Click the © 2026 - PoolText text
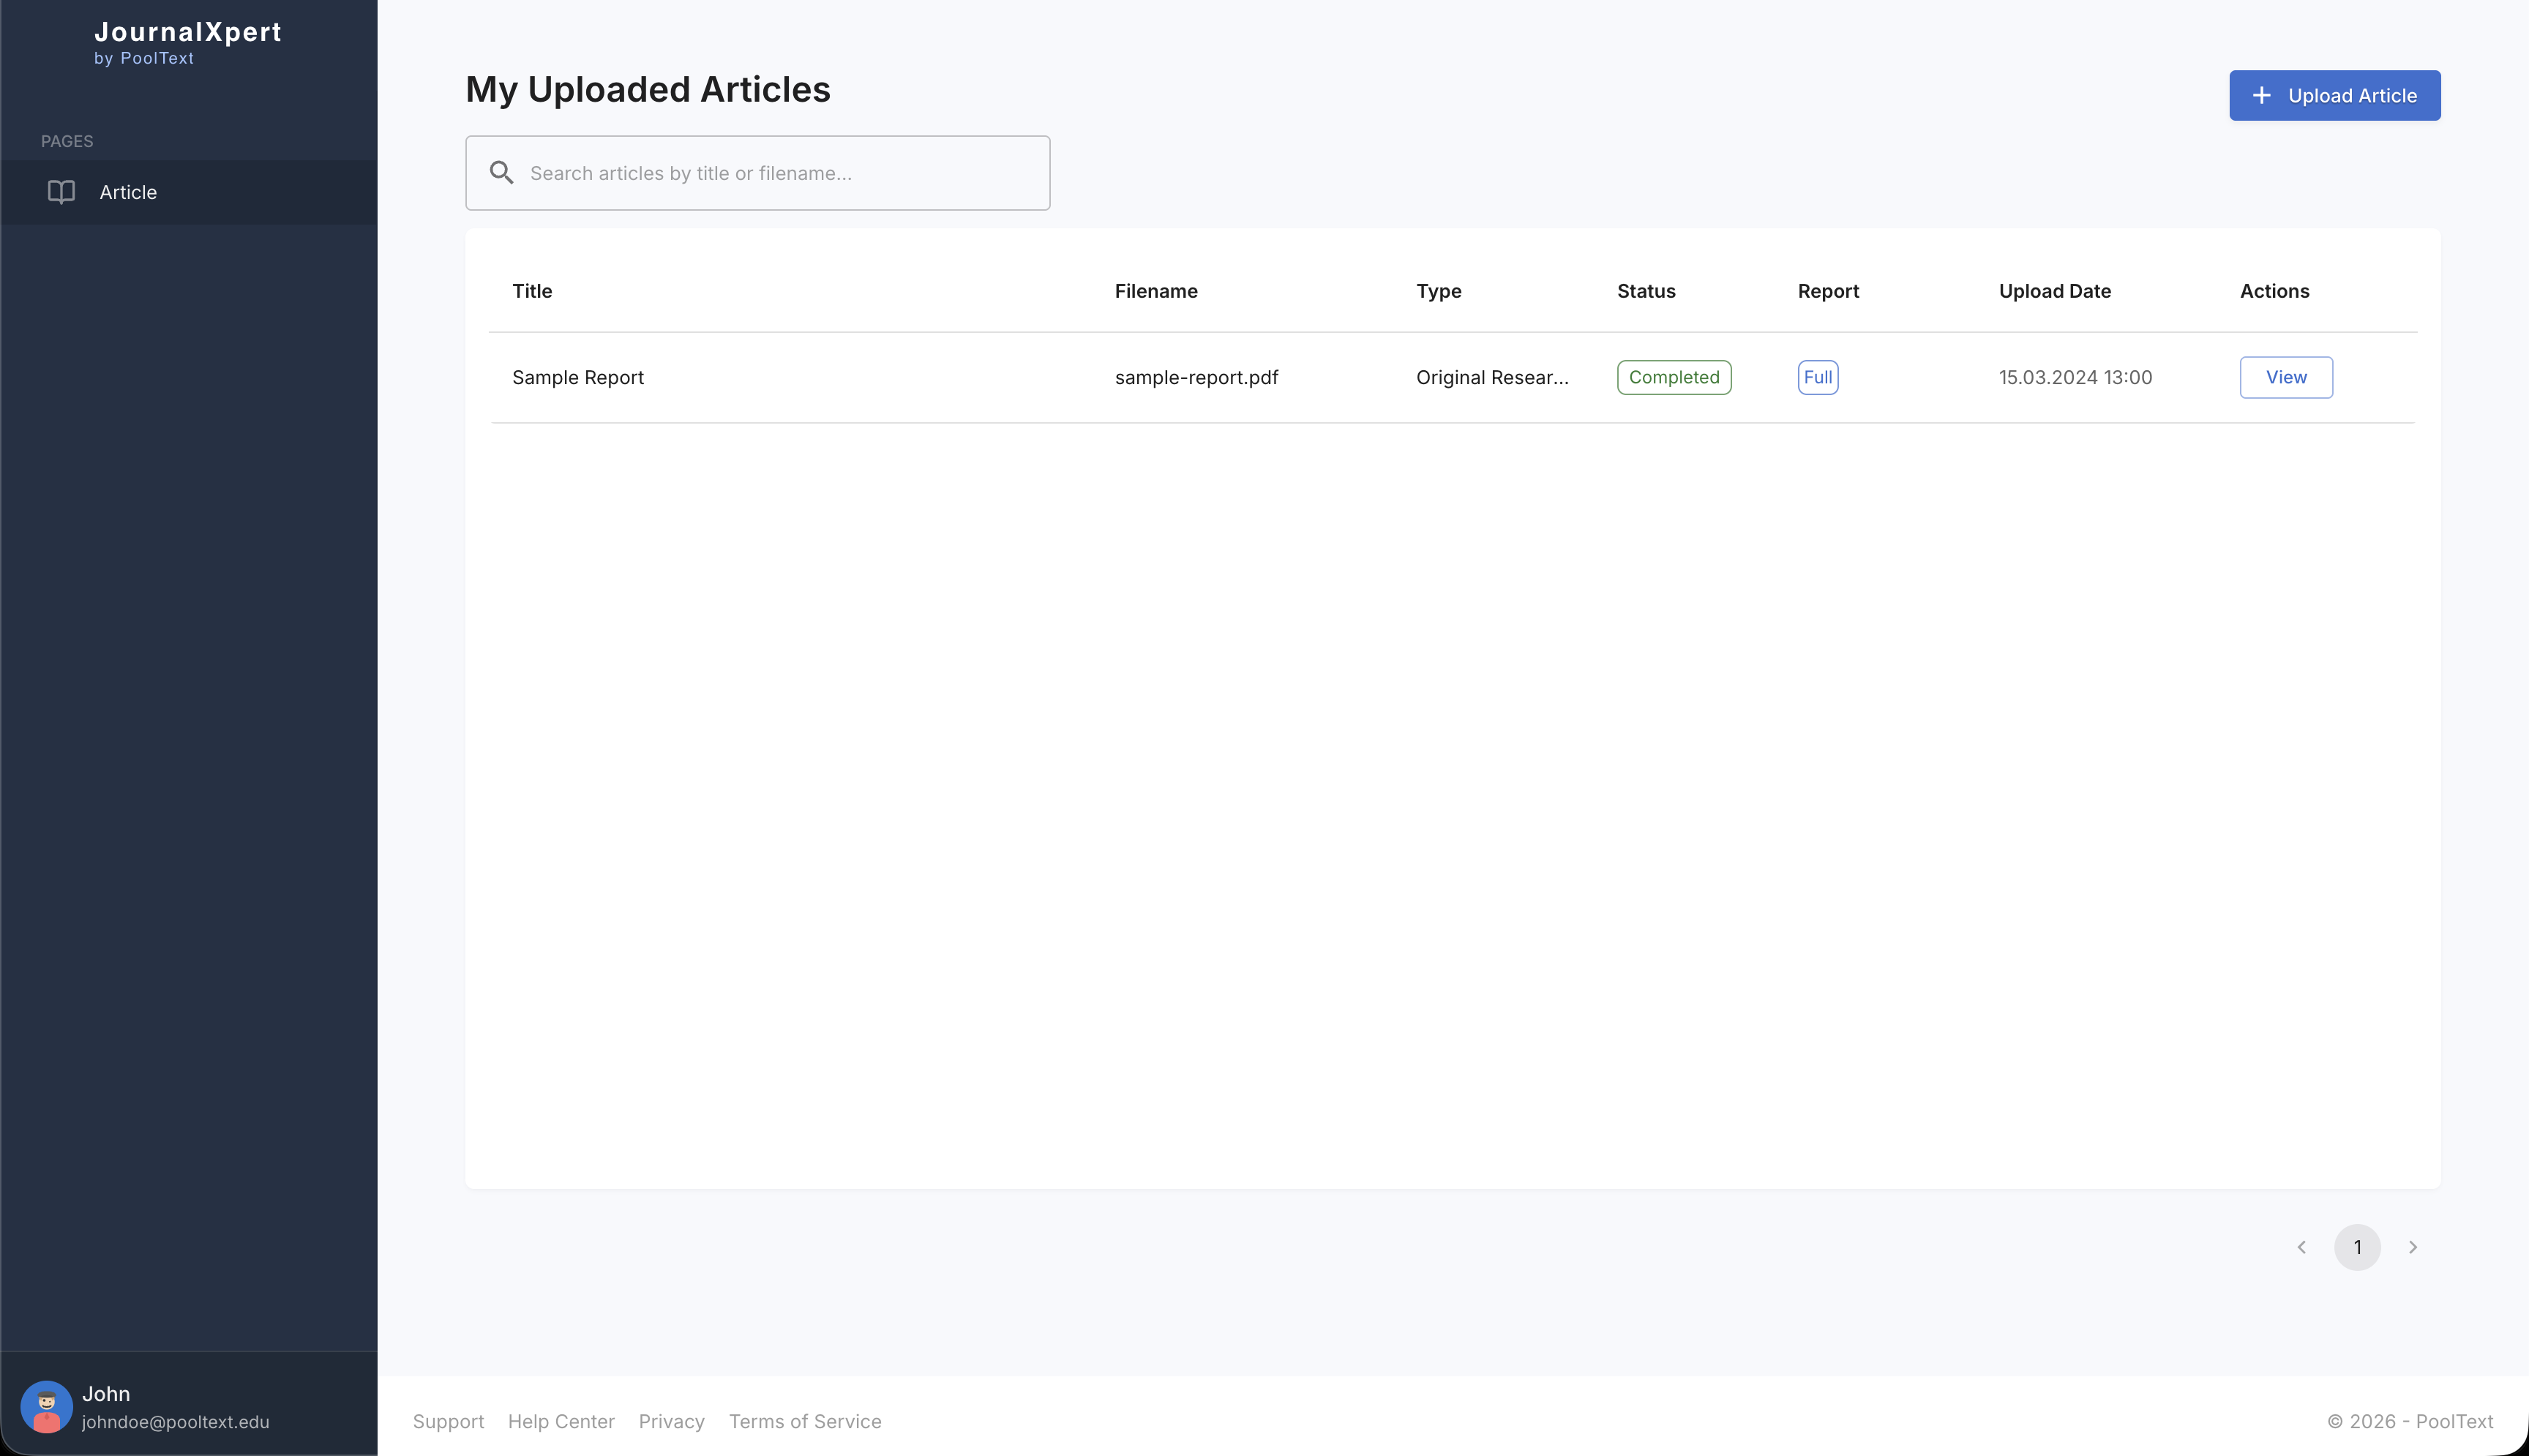 2410,1421
